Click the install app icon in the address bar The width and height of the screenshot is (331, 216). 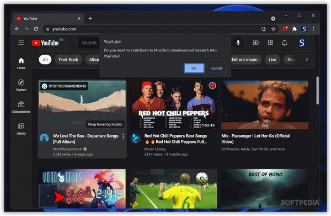pos(264,29)
